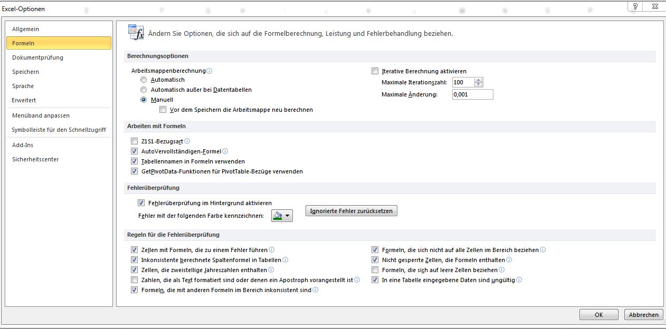This screenshot has height=329, width=666.
Task: Tick Iterative Berechnung aktivieren
Action: pyautogui.click(x=375, y=71)
